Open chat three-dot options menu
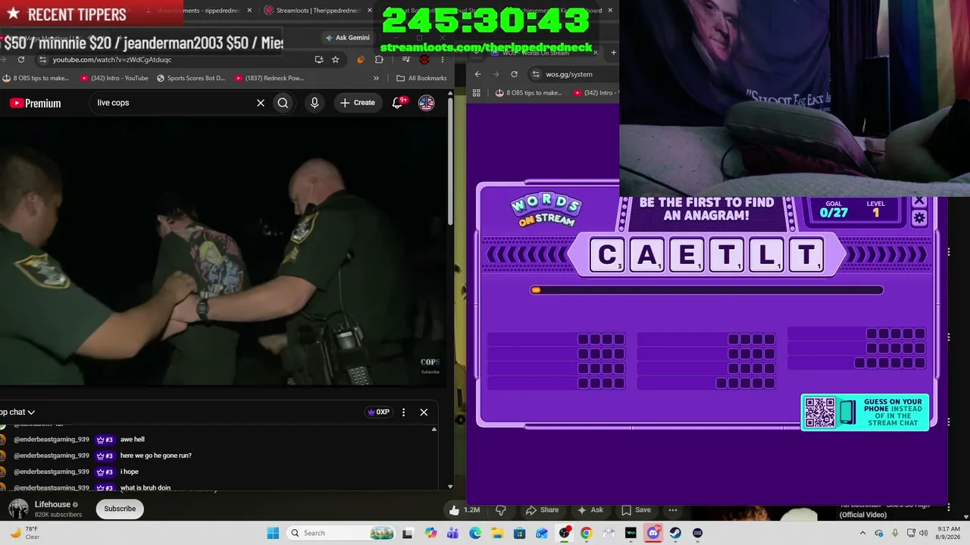970x545 pixels. (x=403, y=413)
